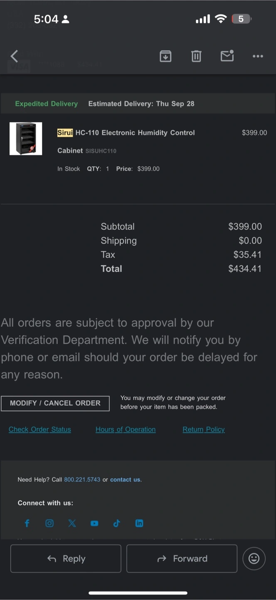This screenshot has height=600, width=276.
Task: Add an emoji reaction with smiley icon
Action: pos(254,558)
